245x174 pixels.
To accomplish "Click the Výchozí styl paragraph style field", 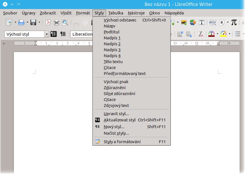I will [24, 34].
